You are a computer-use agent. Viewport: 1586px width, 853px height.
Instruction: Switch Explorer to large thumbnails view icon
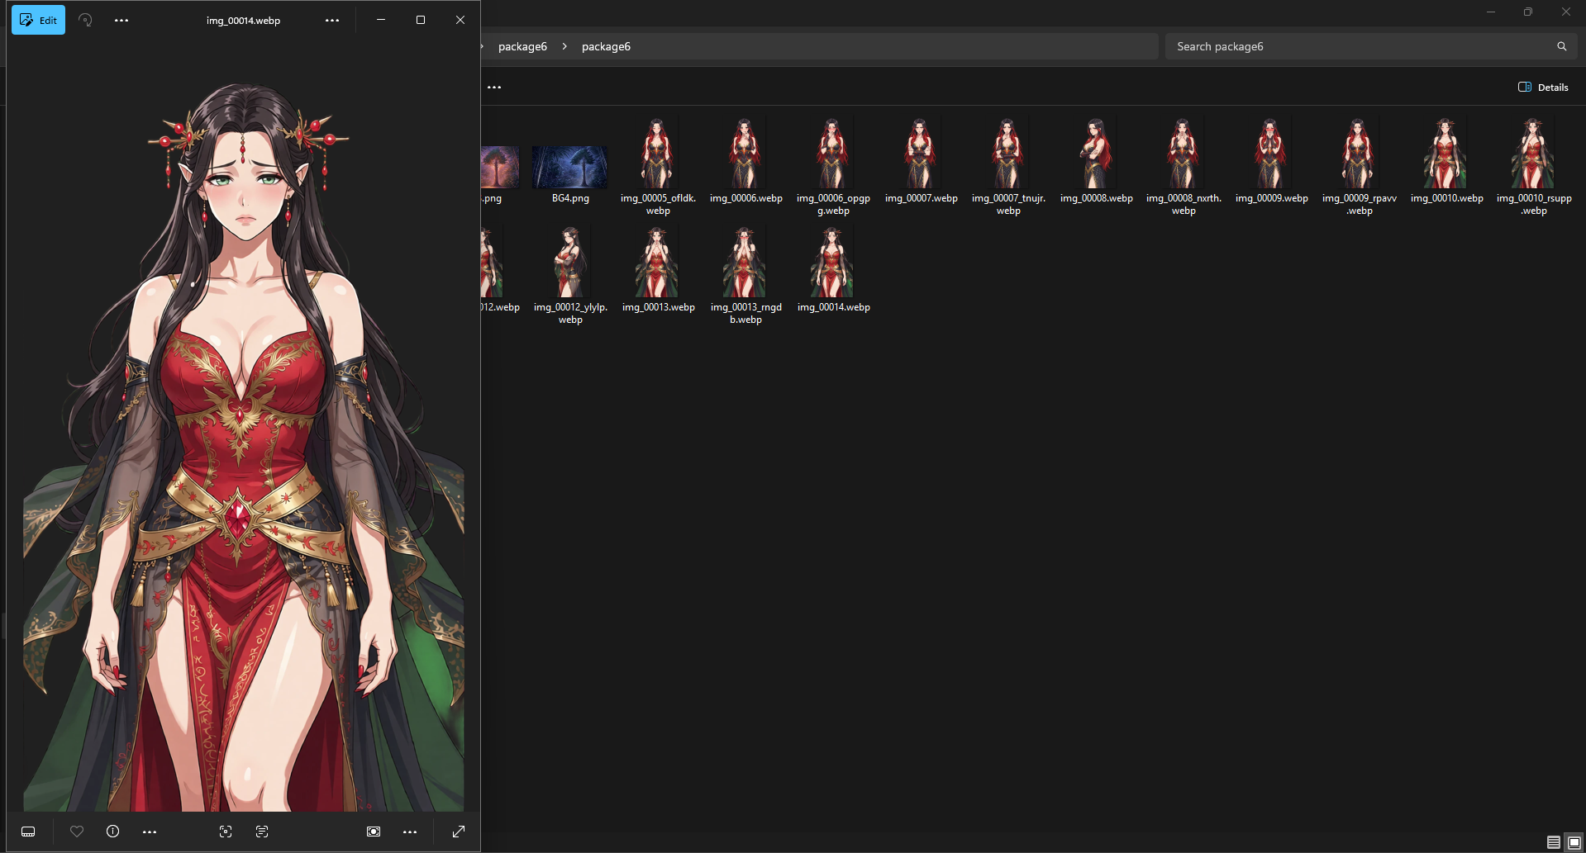[1574, 842]
